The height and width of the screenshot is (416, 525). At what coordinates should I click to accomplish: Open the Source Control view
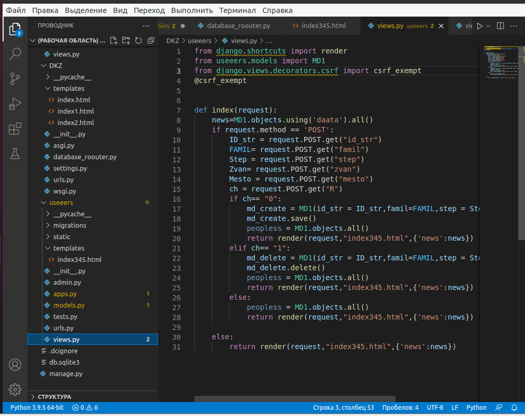pyautogui.click(x=15, y=78)
